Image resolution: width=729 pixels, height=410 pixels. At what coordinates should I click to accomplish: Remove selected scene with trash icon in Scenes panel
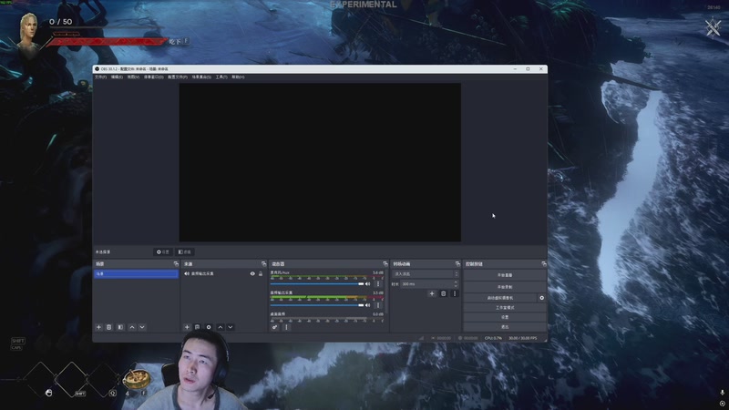(x=108, y=327)
